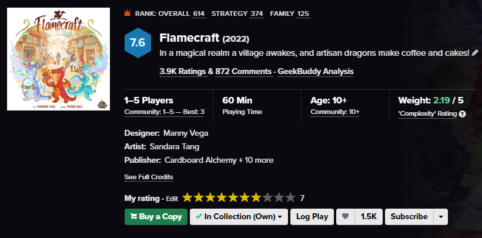Open the See Full Credits link
The width and height of the screenshot is (482, 238).
click(x=149, y=177)
